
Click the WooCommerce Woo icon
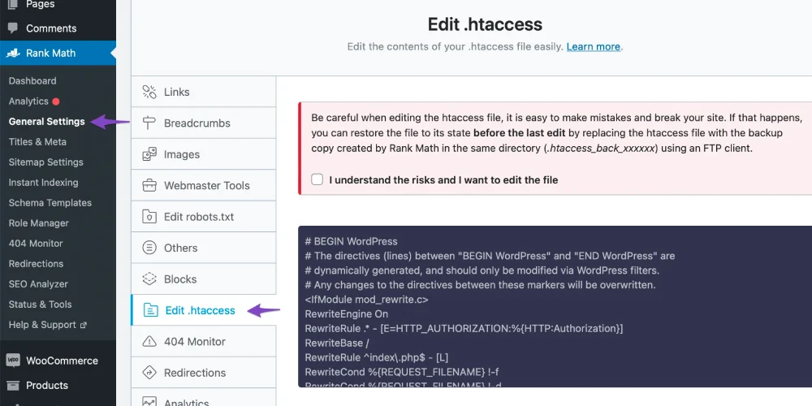(13, 361)
